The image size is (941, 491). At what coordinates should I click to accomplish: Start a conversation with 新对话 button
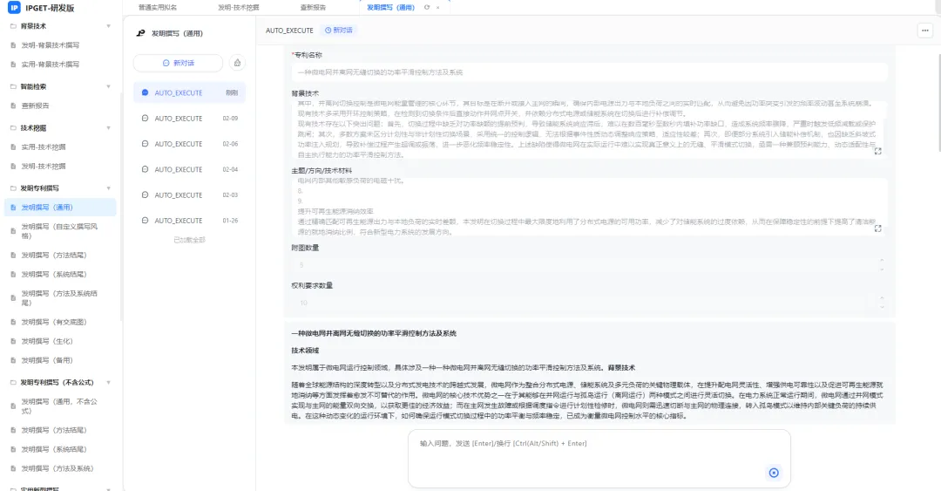tap(179, 63)
